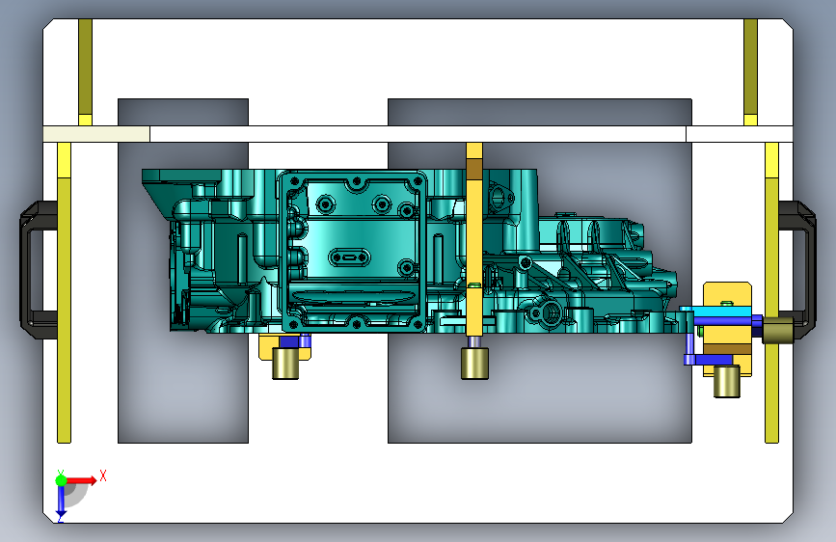This screenshot has width=836, height=542.
Task: Pick the center vertical yellow clamp bar
Action: point(474,239)
